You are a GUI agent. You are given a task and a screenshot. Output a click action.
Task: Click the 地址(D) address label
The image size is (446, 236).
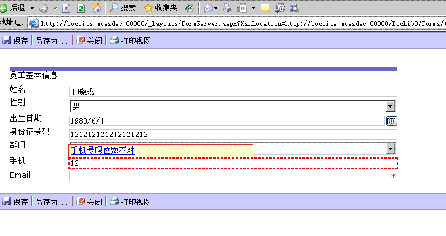coord(12,22)
